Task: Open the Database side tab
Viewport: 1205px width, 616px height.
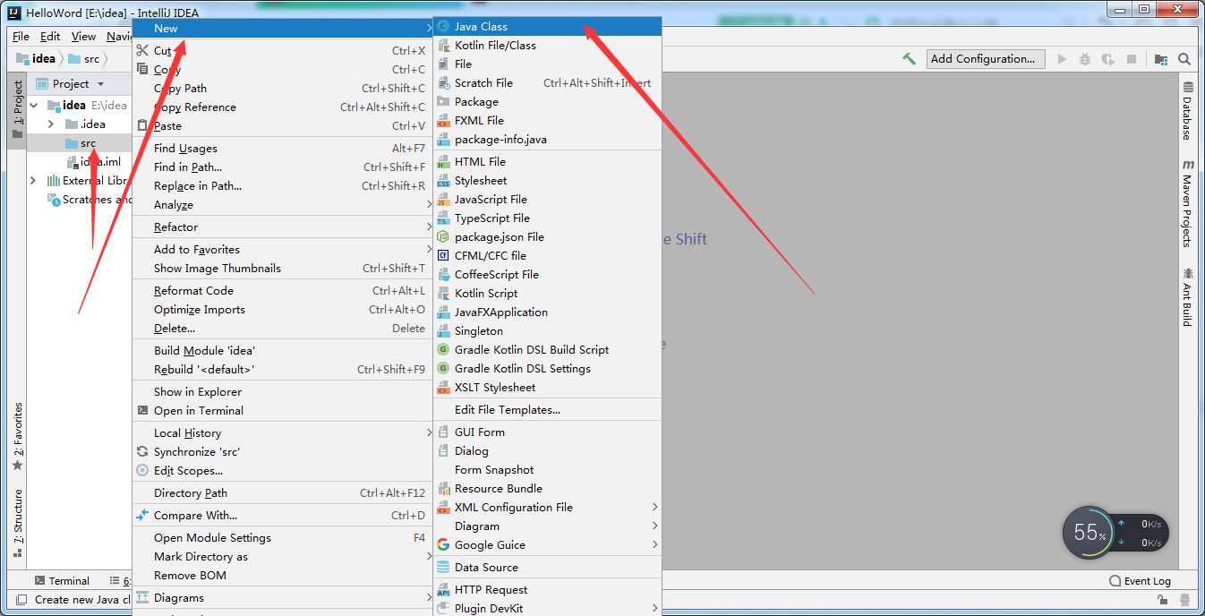Action: [1188, 110]
